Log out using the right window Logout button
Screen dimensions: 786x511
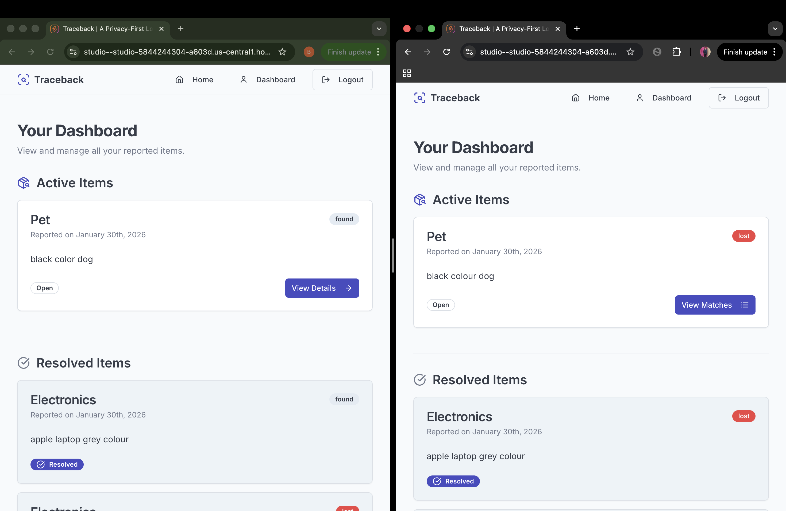(738, 98)
